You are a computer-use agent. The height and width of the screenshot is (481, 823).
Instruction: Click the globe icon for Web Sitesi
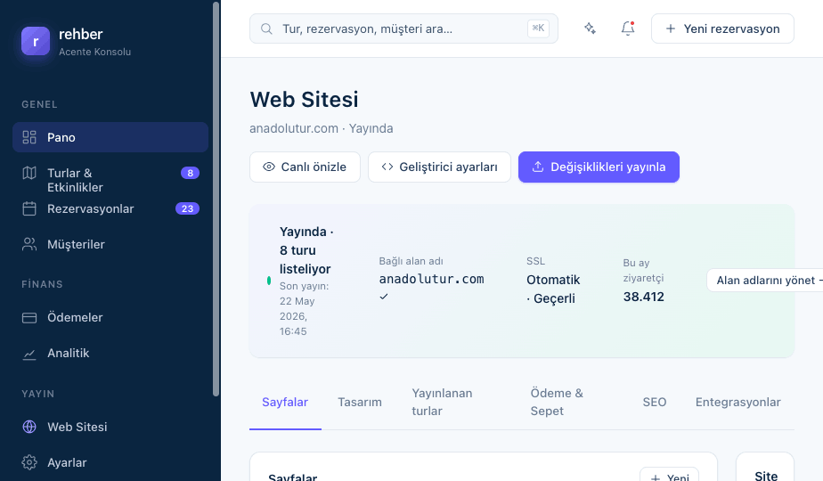click(x=29, y=427)
